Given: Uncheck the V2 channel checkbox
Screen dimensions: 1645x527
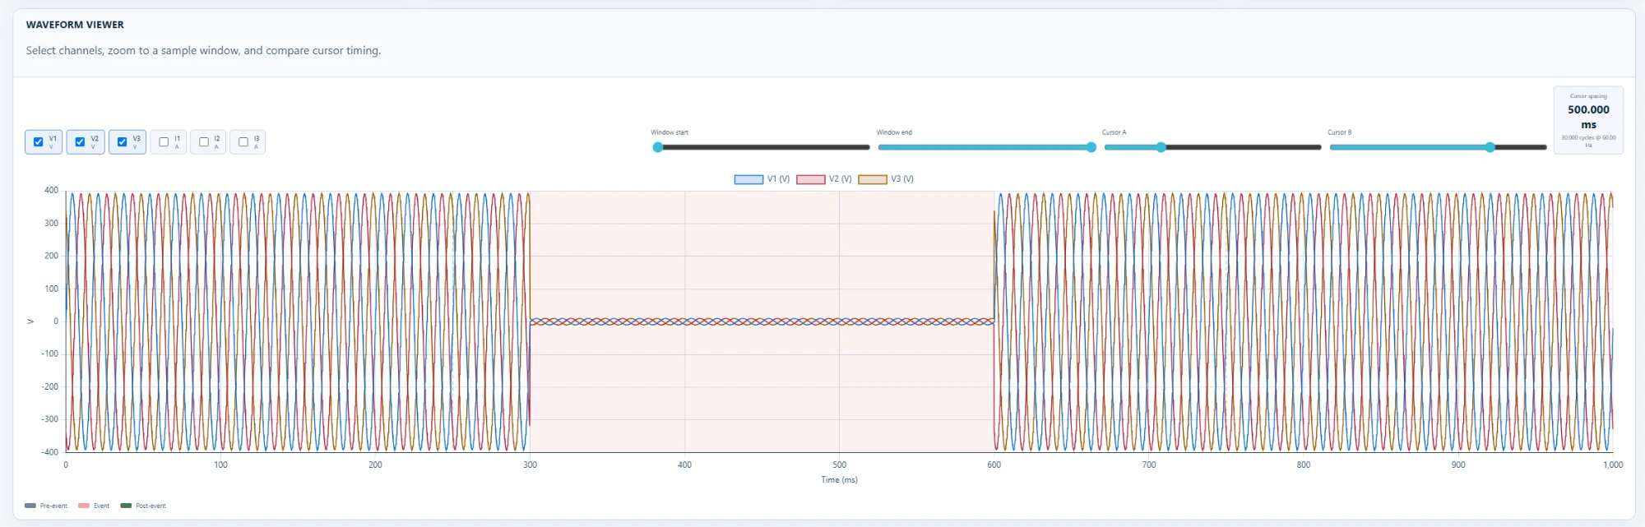Looking at the screenshot, I should tap(80, 142).
